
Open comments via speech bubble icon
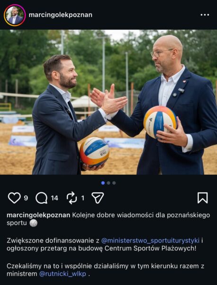[x=42, y=198]
